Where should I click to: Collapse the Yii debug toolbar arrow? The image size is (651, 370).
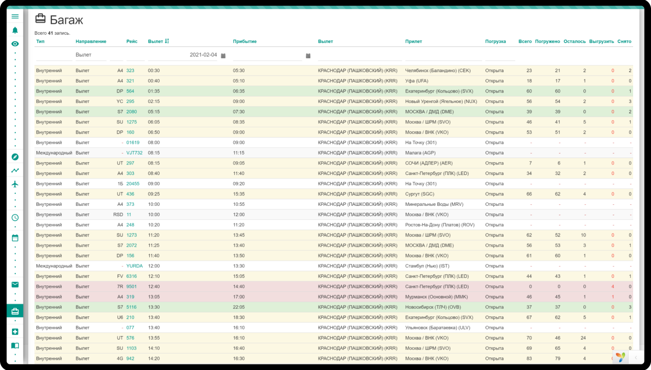pyautogui.click(x=636, y=357)
